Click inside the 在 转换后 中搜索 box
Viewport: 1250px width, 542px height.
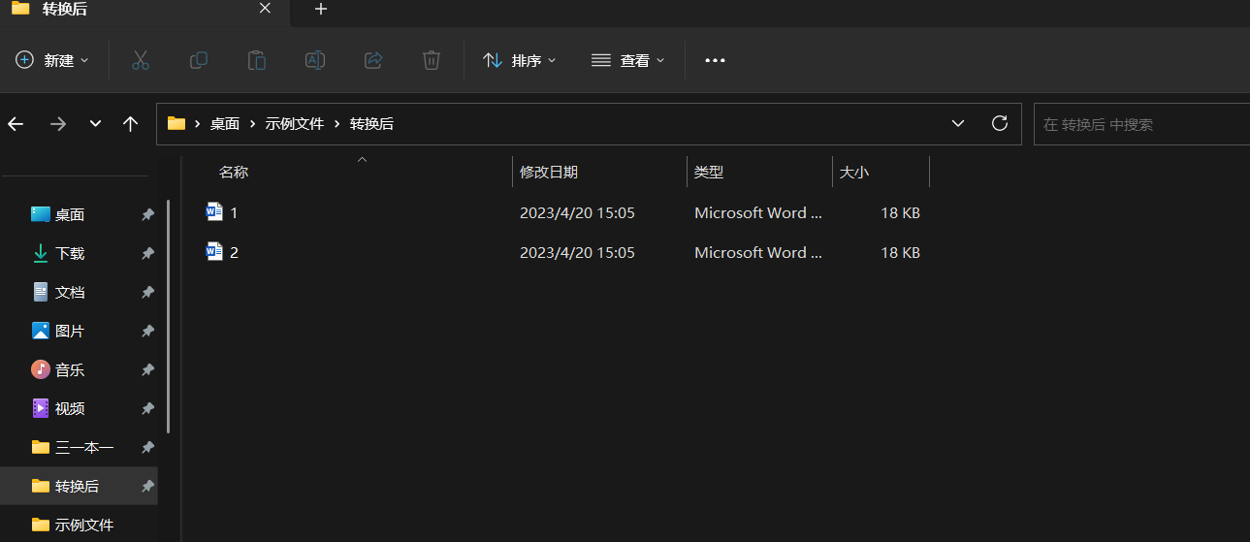coord(1139,124)
